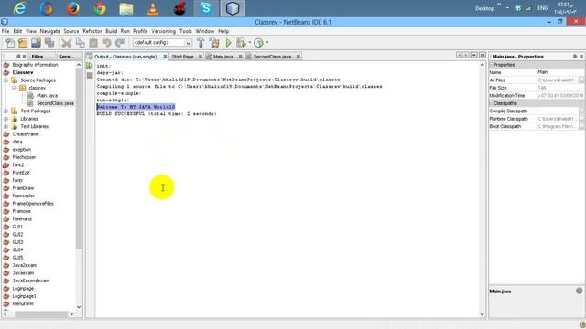
Task: Close the Output - Classrev tab
Action: 165,57
